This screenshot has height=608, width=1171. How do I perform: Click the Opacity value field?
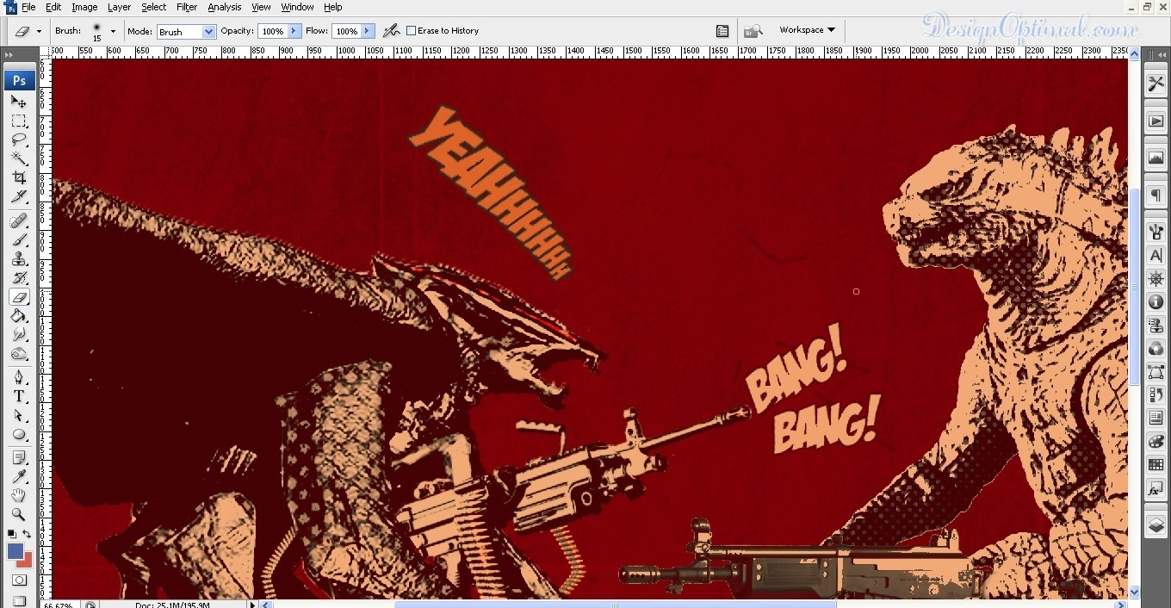(273, 31)
